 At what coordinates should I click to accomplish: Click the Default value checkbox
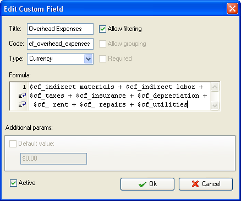click(x=13, y=144)
